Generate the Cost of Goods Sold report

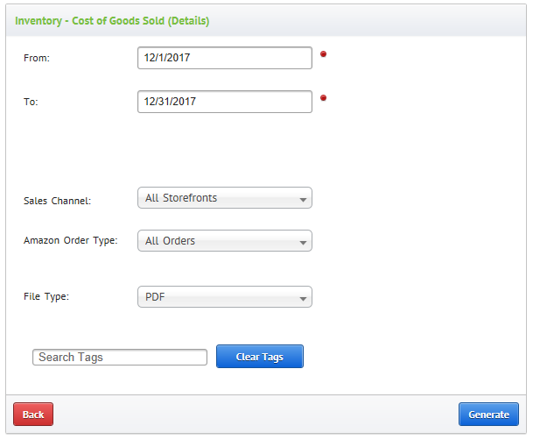pyautogui.click(x=488, y=414)
